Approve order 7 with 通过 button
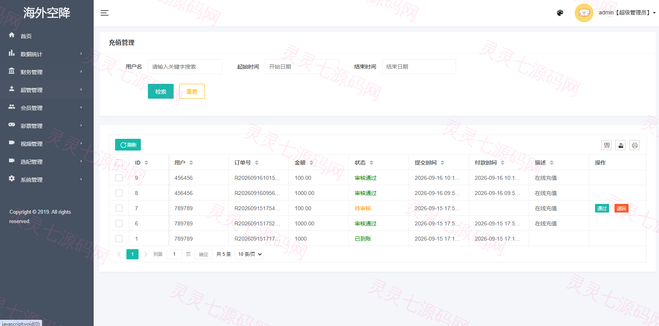Screen dimensions: 659x326 [602, 208]
